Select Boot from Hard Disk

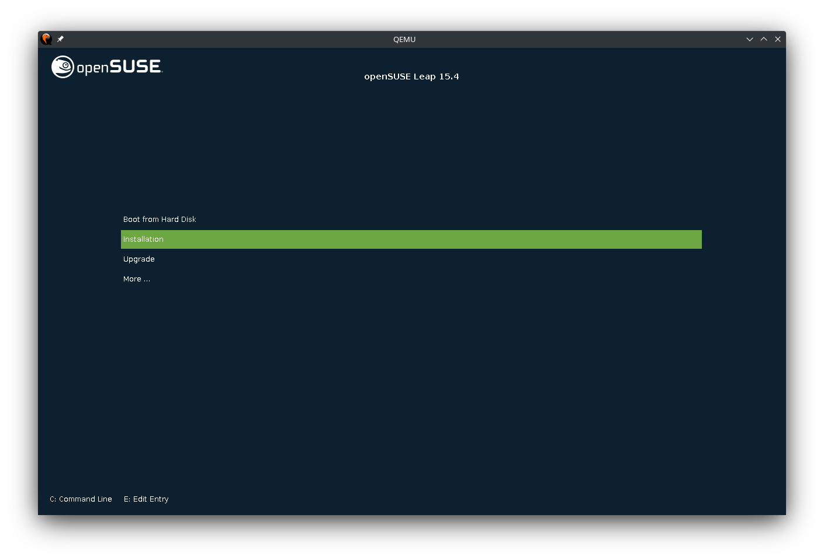[x=159, y=219]
